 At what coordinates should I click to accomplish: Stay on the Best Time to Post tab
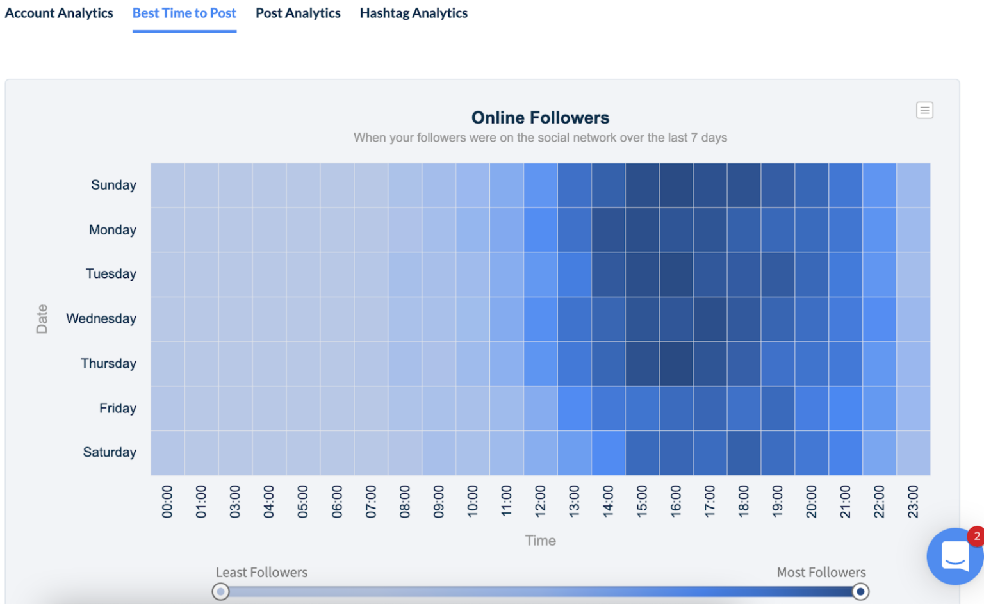[x=184, y=13]
